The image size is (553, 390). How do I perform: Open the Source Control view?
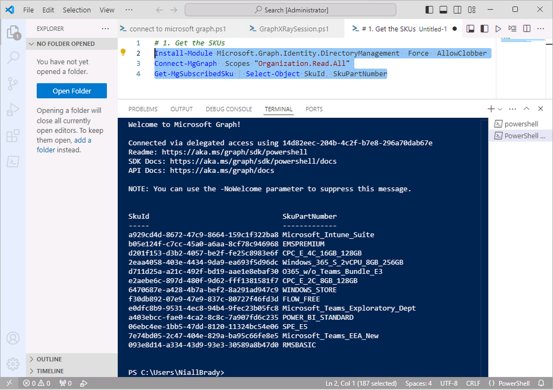pos(13,84)
